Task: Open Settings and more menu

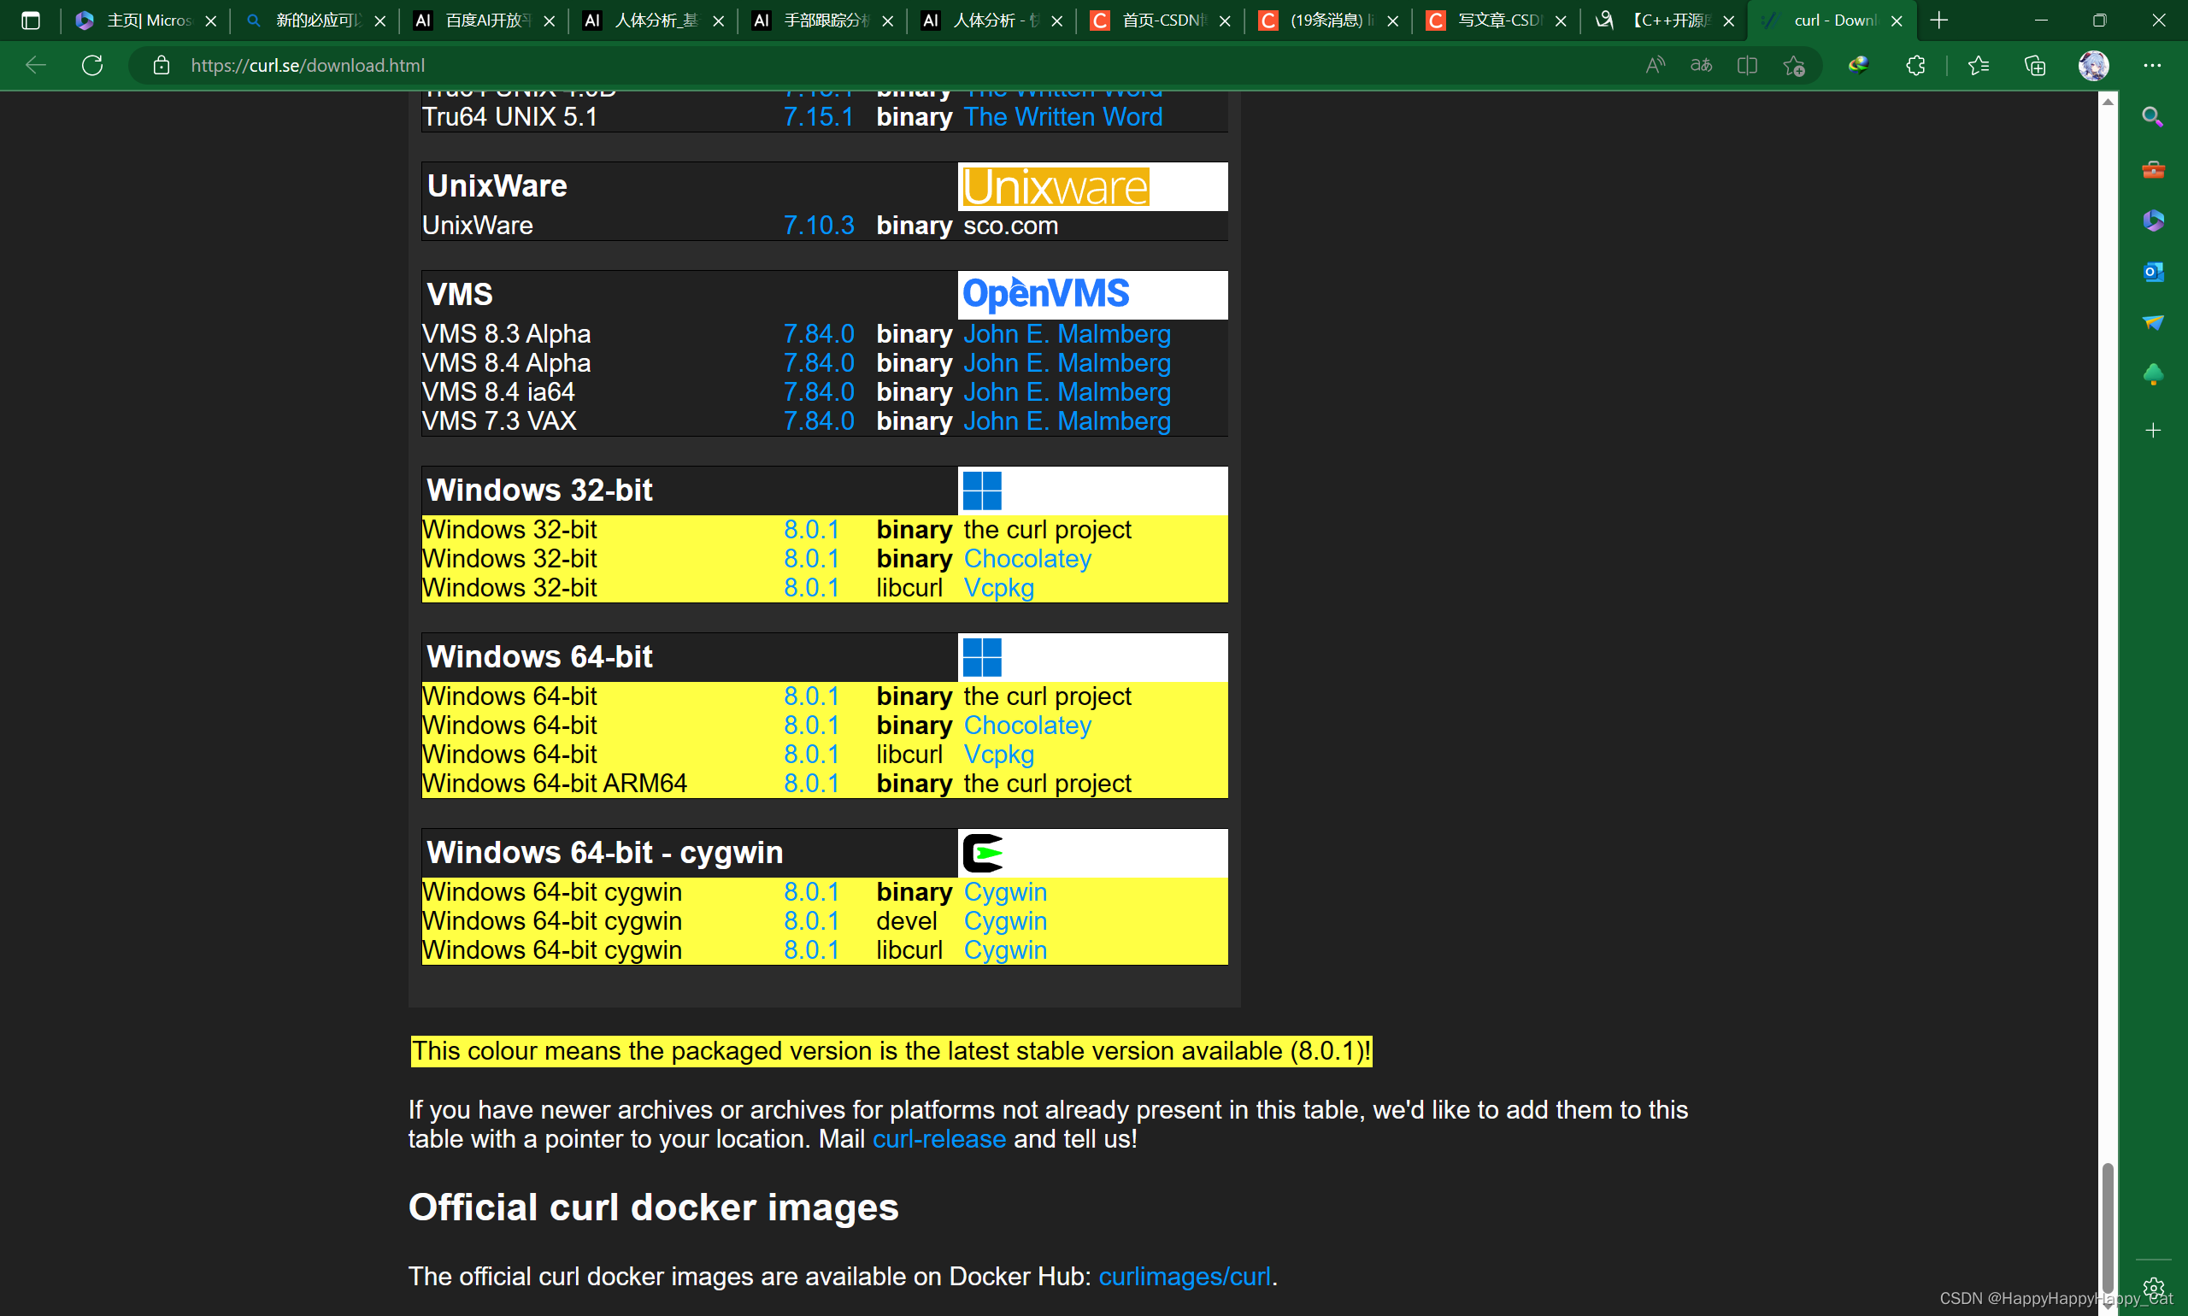Action: 2154,65
